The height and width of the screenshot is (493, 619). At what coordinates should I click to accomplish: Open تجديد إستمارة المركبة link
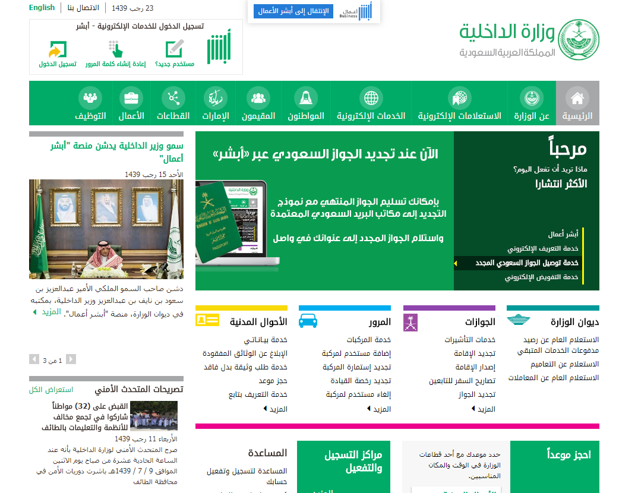(x=356, y=367)
